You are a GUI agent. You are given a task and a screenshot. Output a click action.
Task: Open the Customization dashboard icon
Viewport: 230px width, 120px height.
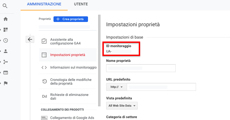[6, 30]
